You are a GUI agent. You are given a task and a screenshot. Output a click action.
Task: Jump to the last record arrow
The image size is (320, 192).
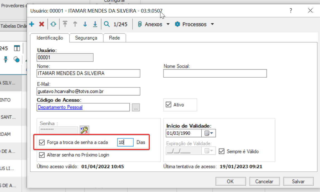coord(95,24)
